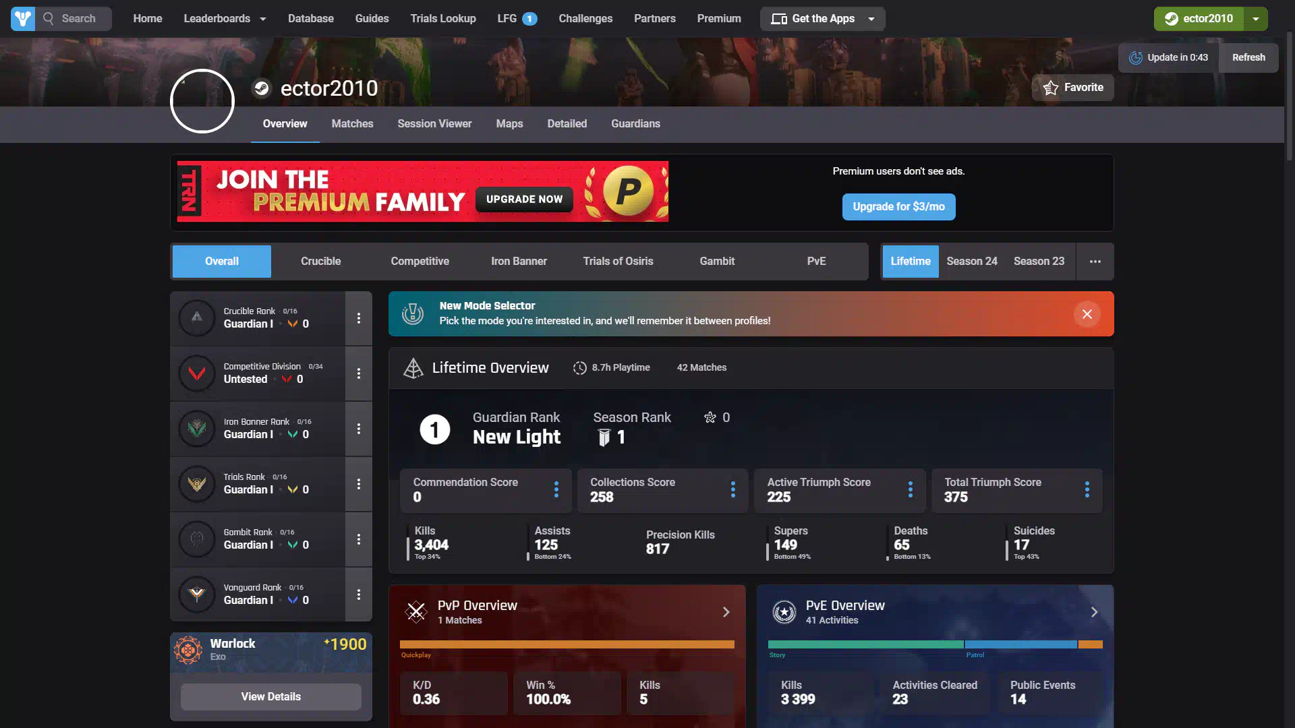This screenshot has height=728, width=1295.
Task: Open Collections Score options menu
Action: [733, 490]
